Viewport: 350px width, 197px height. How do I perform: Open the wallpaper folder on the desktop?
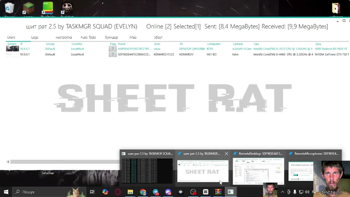click(x=336, y=9)
